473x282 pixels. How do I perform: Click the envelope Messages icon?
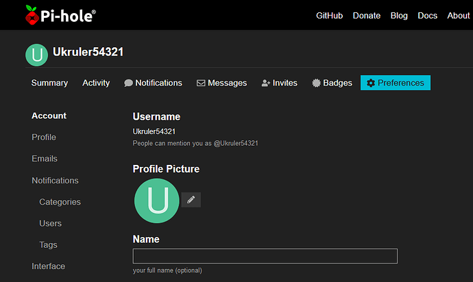(x=201, y=83)
